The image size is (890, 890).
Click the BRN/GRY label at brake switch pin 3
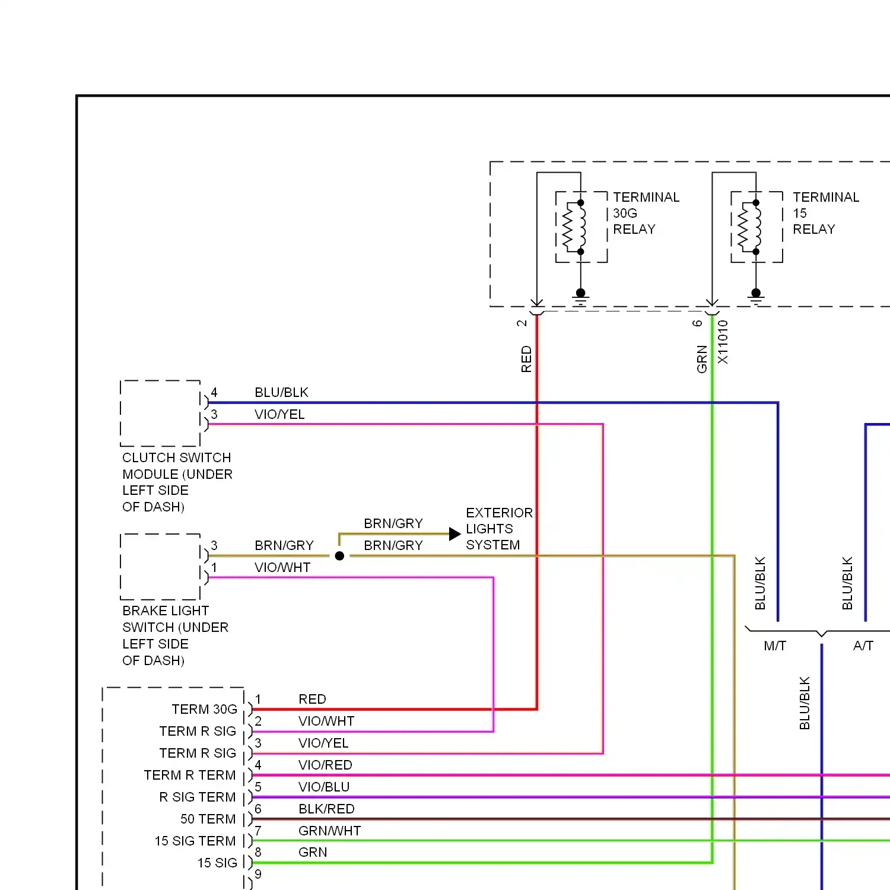(284, 546)
